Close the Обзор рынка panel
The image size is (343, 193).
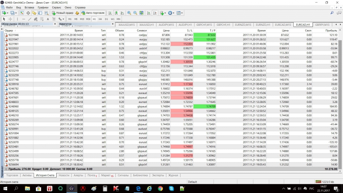(55, 24)
